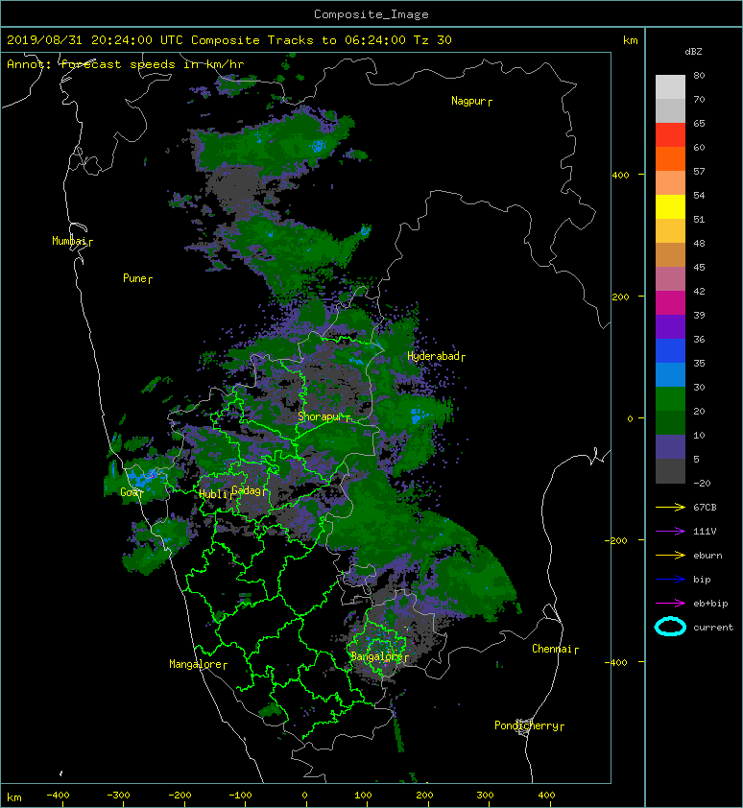743x808 pixels.
Task: Pick the purple 39 dBZ swatch
Action: (x=670, y=326)
